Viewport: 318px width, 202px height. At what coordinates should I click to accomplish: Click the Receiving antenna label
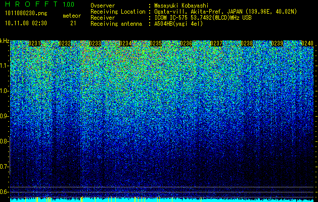click(x=116, y=24)
